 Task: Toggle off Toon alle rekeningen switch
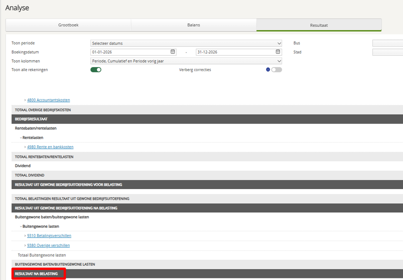[x=96, y=69]
